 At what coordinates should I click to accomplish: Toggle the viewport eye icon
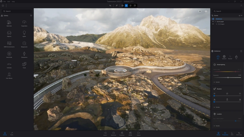[206, 11]
